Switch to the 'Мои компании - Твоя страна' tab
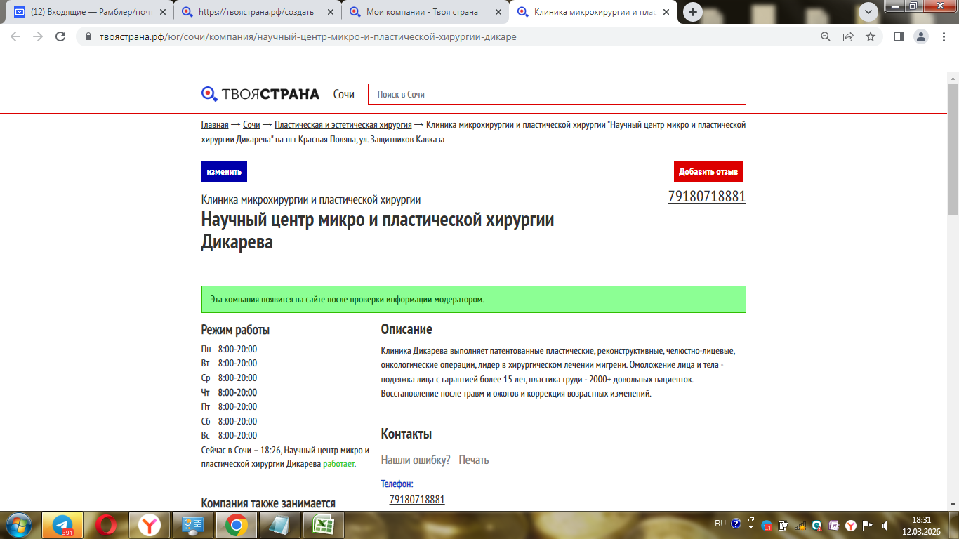The image size is (959, 539). [x=424, y=12]
